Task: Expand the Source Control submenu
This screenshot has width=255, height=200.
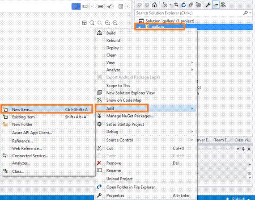Action: (145, 140)
